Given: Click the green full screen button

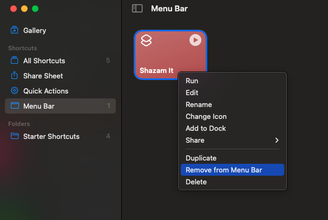Looking at the screenshot, I should (35, 9).
